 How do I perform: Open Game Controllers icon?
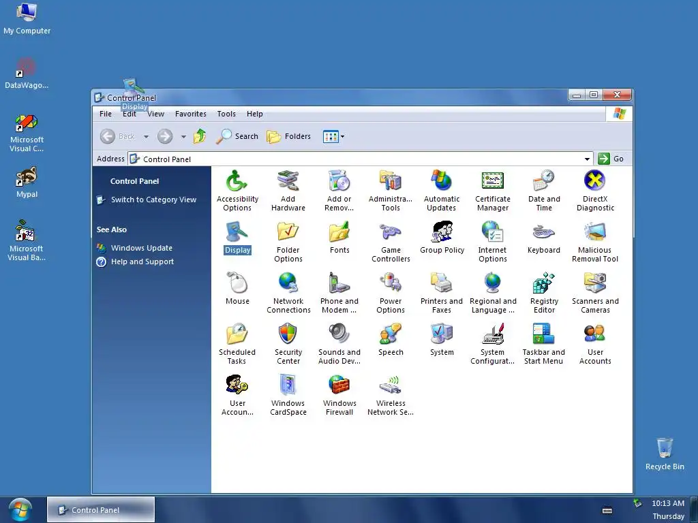(x=391, y=242)
